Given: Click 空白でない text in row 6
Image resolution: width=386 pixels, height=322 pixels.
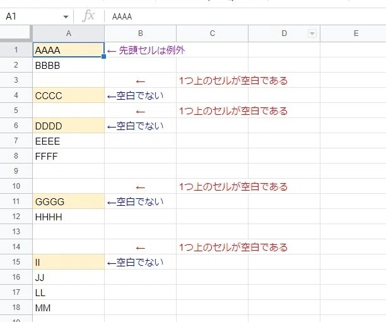Looking at the screenshot, I should click(140, 126).
